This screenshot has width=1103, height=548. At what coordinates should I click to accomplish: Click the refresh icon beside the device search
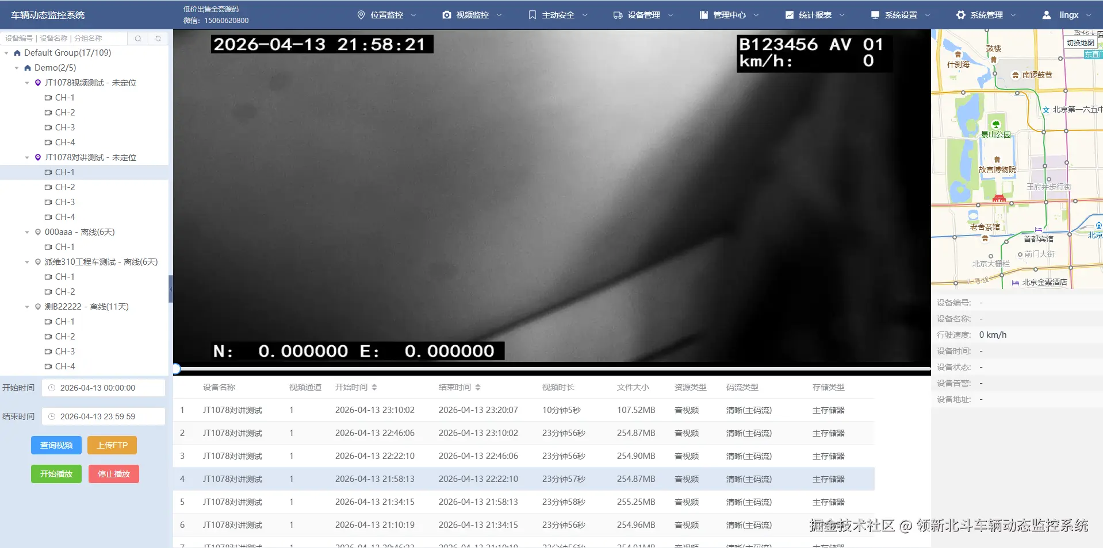tap(158, 38)
